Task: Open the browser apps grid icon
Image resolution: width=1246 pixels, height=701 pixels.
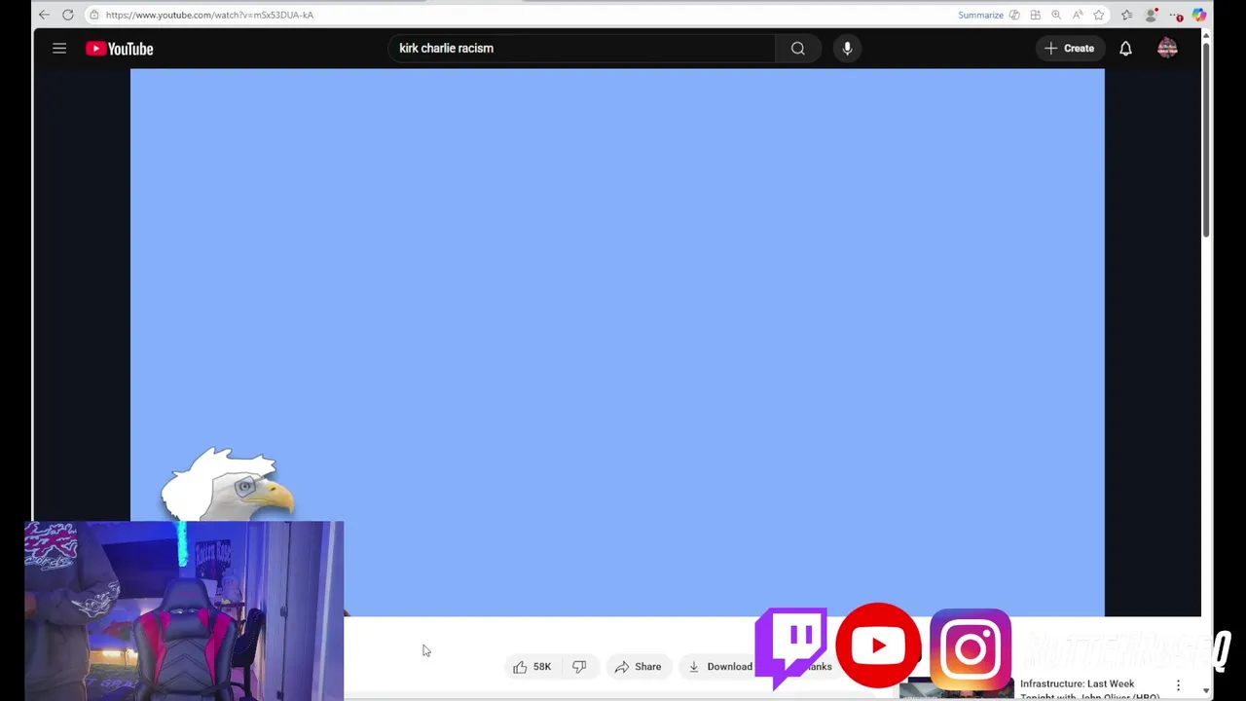Action: 1035,15
